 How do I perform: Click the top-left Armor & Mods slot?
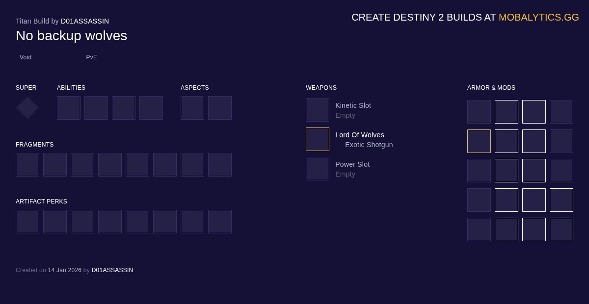pos(479,112)
